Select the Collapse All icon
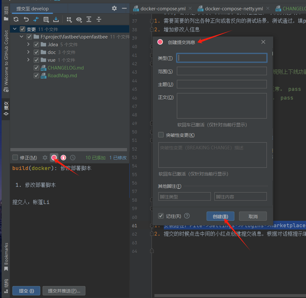 coord(99,19)
